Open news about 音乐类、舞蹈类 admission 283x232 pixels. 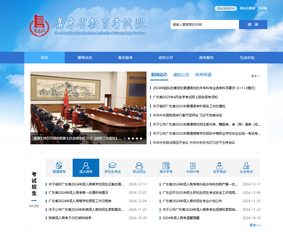(x=207, y=124)
